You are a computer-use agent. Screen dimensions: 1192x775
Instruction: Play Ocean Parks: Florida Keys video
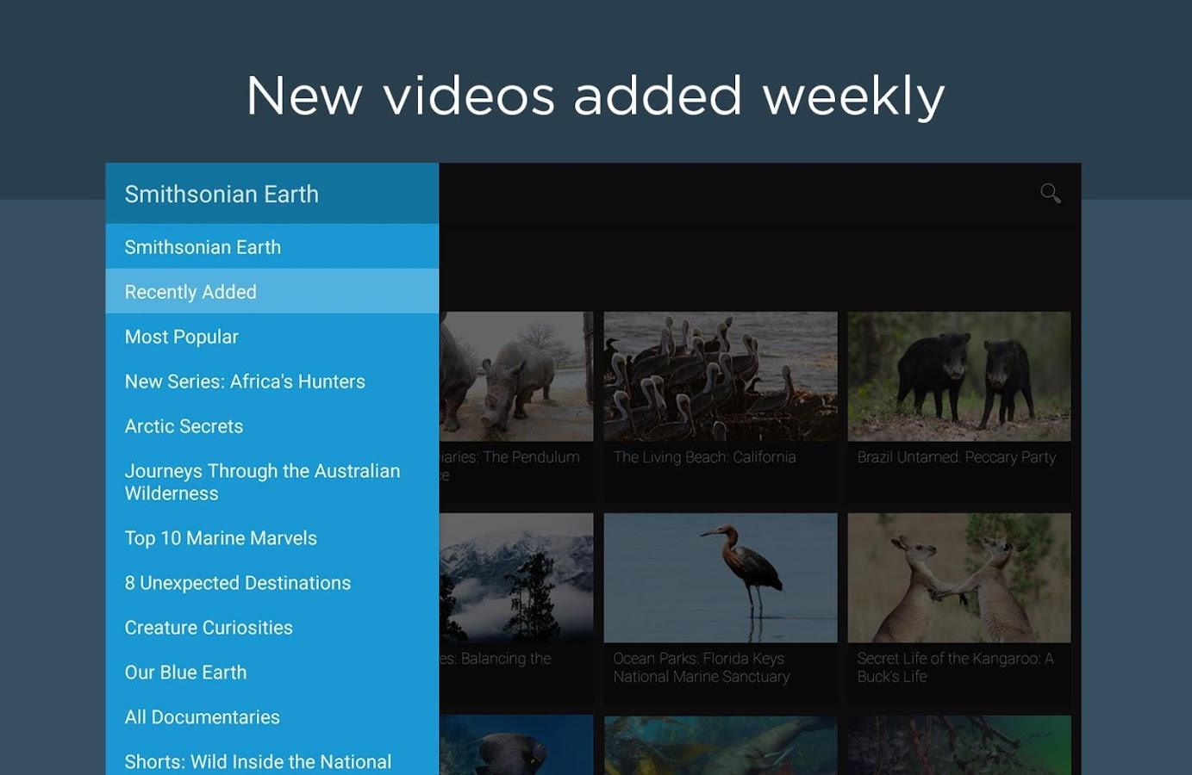(x=720, y=578)
